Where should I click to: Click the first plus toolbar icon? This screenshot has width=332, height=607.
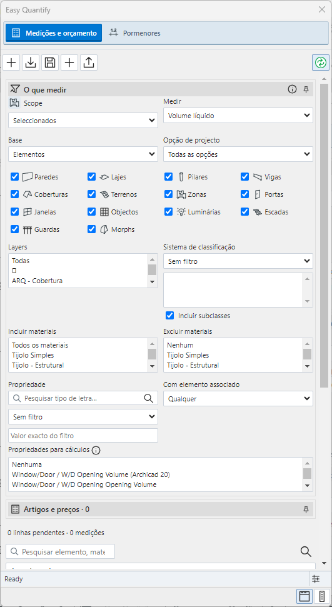(12, 63)
